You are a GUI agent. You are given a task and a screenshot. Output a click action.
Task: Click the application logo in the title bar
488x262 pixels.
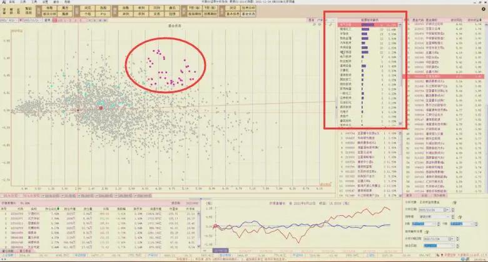tap(3, 3)
